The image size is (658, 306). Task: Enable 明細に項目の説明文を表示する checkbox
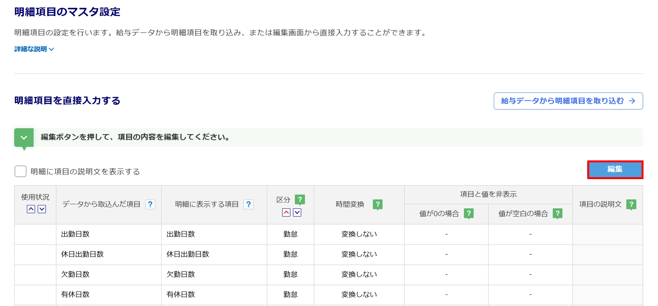point(20,171)
